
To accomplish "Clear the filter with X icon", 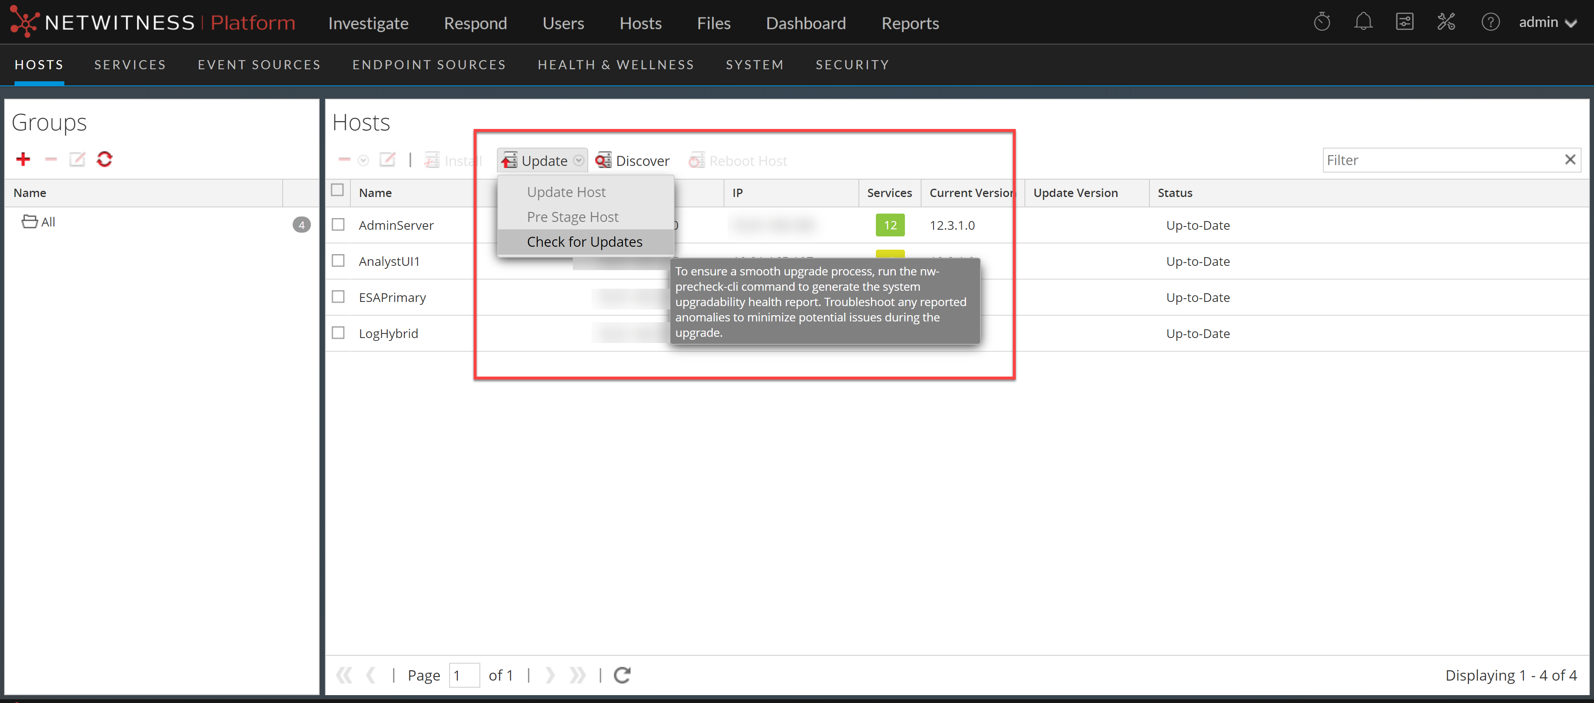I will [x=1570, y=160].
